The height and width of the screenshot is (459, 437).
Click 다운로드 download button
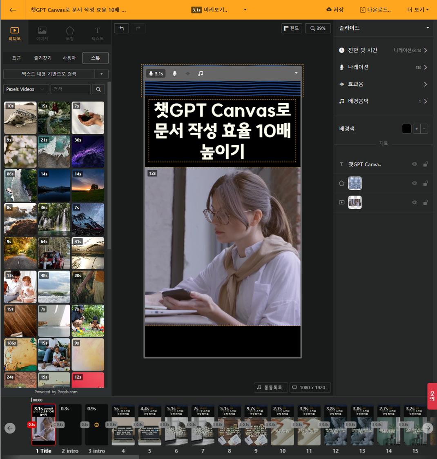click(x=375, y=10)
